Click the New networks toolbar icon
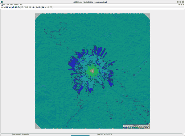185x136 pixels. [2, 7]
